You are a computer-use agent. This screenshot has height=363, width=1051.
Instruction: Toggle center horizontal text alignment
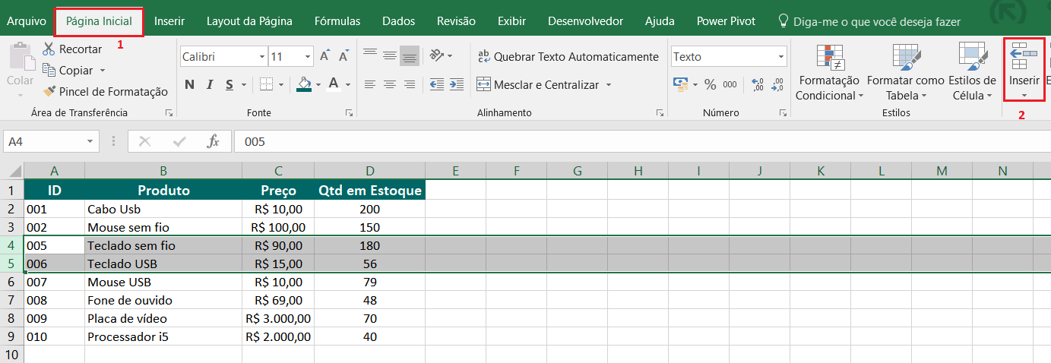pos(390,84)
